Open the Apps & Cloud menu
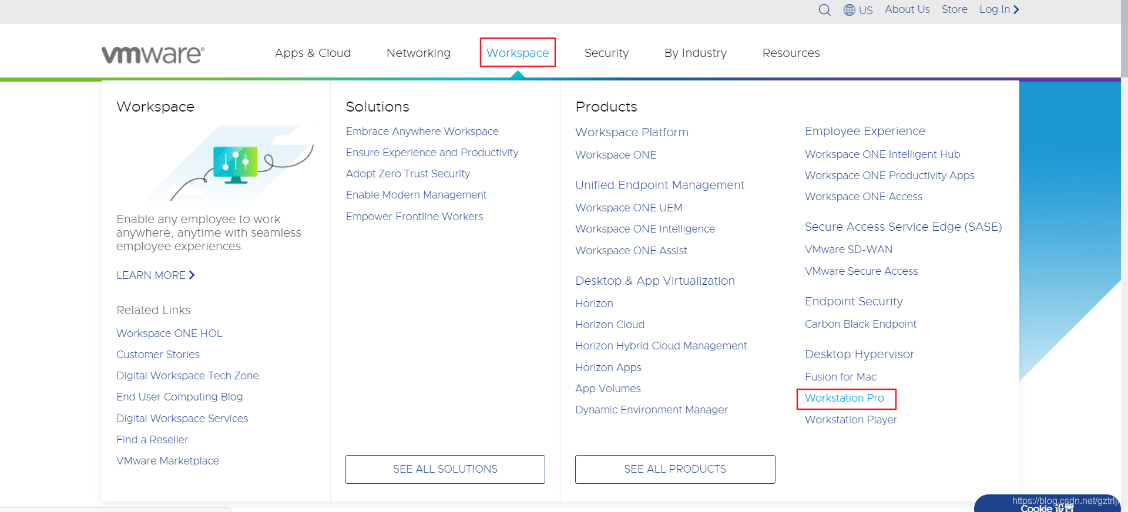The width and height of the screenshot is (1128, 512). coord(313,53)
